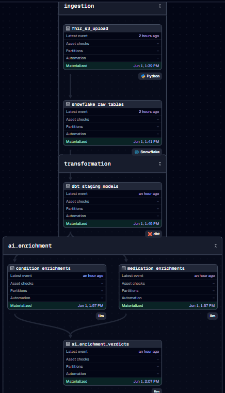Open the medication_enrichments asset
Viewport: 225px width, 393px height.
pos(156,268)
